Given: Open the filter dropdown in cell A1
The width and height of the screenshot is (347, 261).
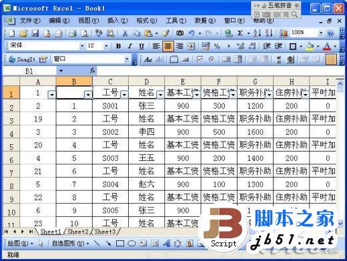Looking at the screenshot, I should pyautogui.click(x=52, y=95).
